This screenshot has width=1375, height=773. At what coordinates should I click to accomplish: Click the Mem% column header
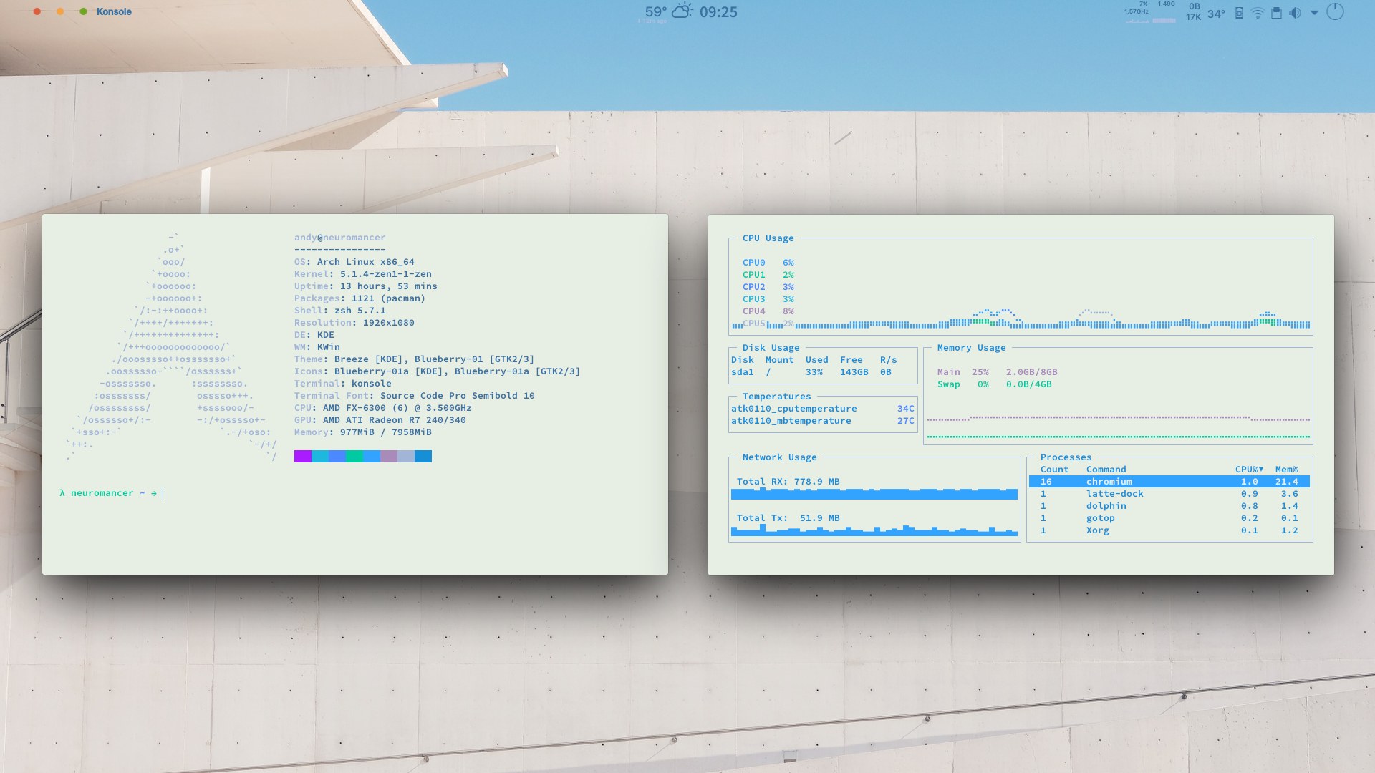pyautogui.click(x=1286, y=470)
